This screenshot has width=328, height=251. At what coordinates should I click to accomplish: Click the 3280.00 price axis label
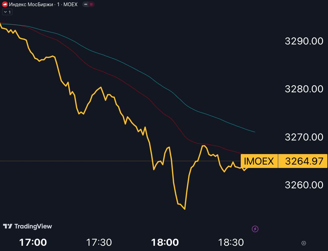pyautogui.click(x=304, y=89)
